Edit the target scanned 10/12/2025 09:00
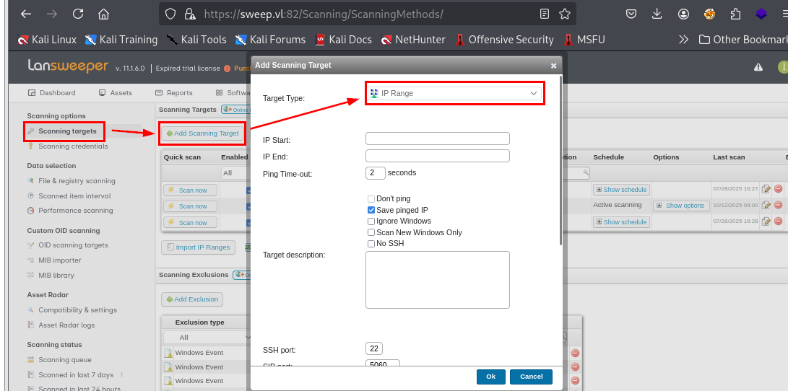Image resolution: width=788 pixels, height=391 pixels. [766, 205]
